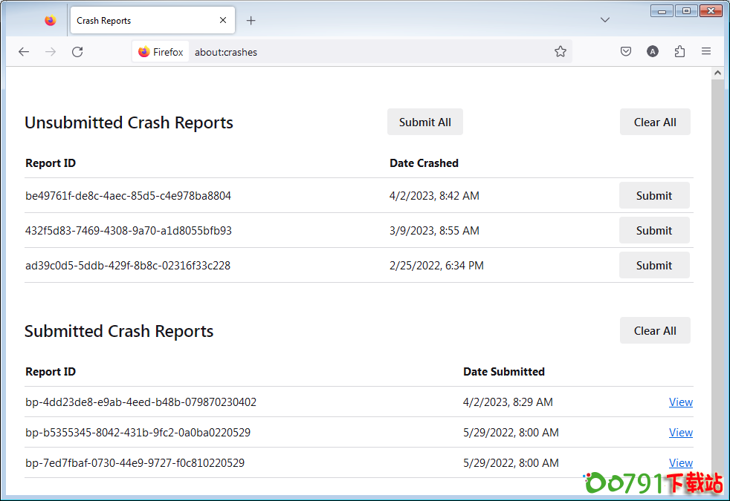This screenshot has width=730, height=501.
Task: Open the Firefox account avatar icon
Action: pos(653,52)
